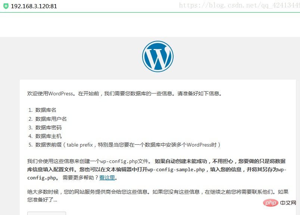Click the list item 数据库主机
This screenshot has width=300, height=215.
pos(48,136)
